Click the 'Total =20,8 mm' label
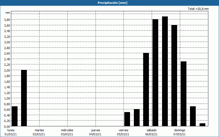Image resolution: width=219 pixels, height=137 pixels. point(198,9)
